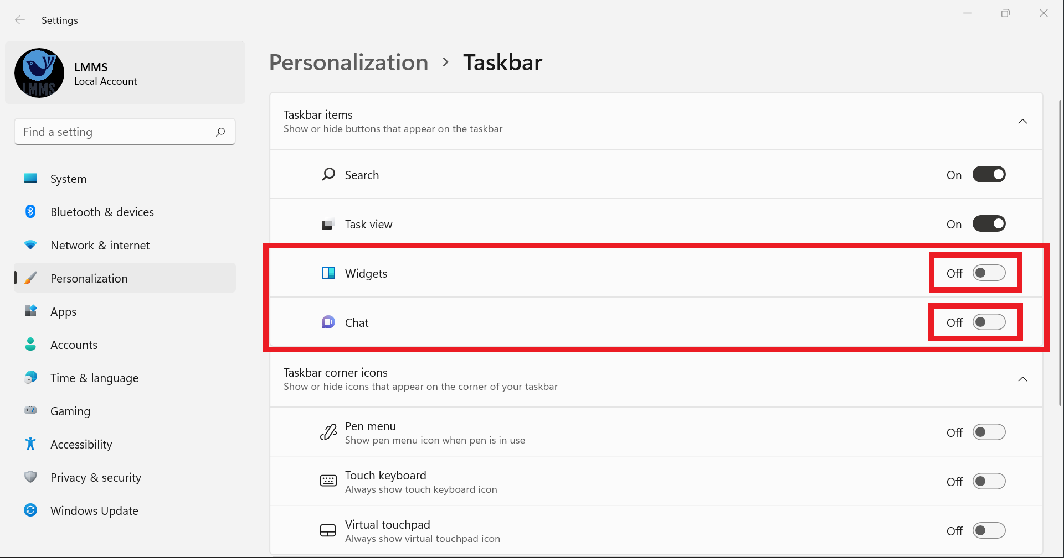
Task: Click the back arrow button
Action: pos(20,20)
